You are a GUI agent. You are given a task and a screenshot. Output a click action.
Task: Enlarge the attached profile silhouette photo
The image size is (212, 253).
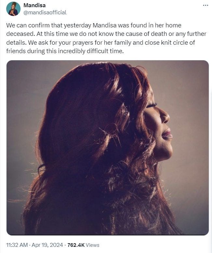tap(107, 148)
